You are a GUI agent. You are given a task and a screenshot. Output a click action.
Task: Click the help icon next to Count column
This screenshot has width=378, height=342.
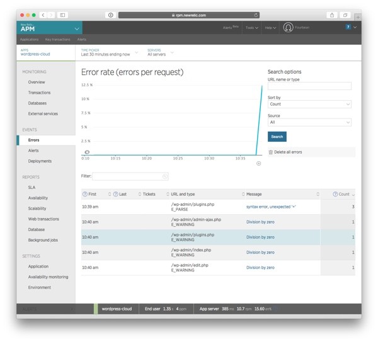click(335, 194)
